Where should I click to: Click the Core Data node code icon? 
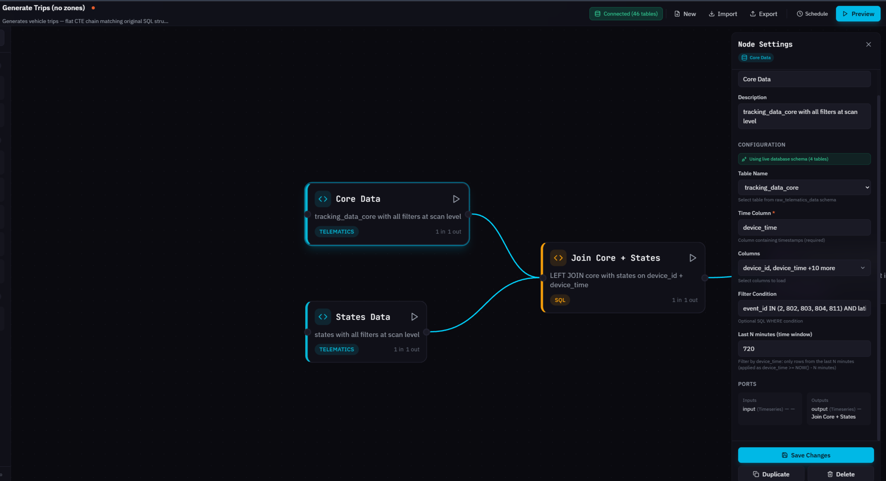coord(323,199)
